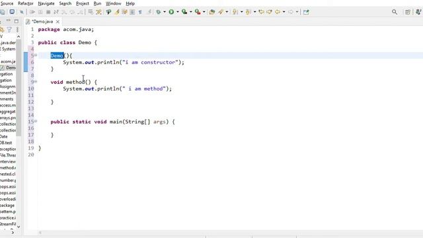
Task: Click the Package Explorer scroll up arrow
Action: coord(19,36)
